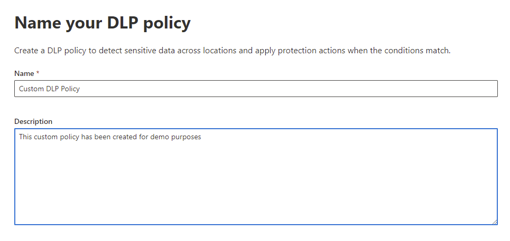
Task: Click "sensitive data" in the intro sentence
Action: [163, 51]
